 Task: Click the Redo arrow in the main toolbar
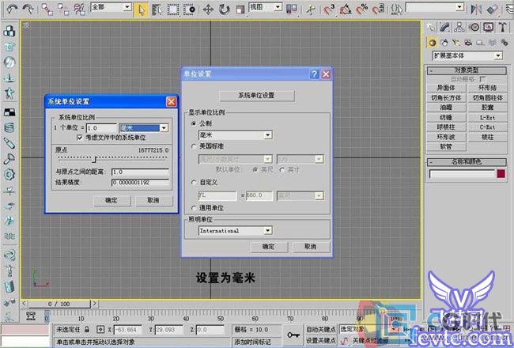click(x=28, y=9)
